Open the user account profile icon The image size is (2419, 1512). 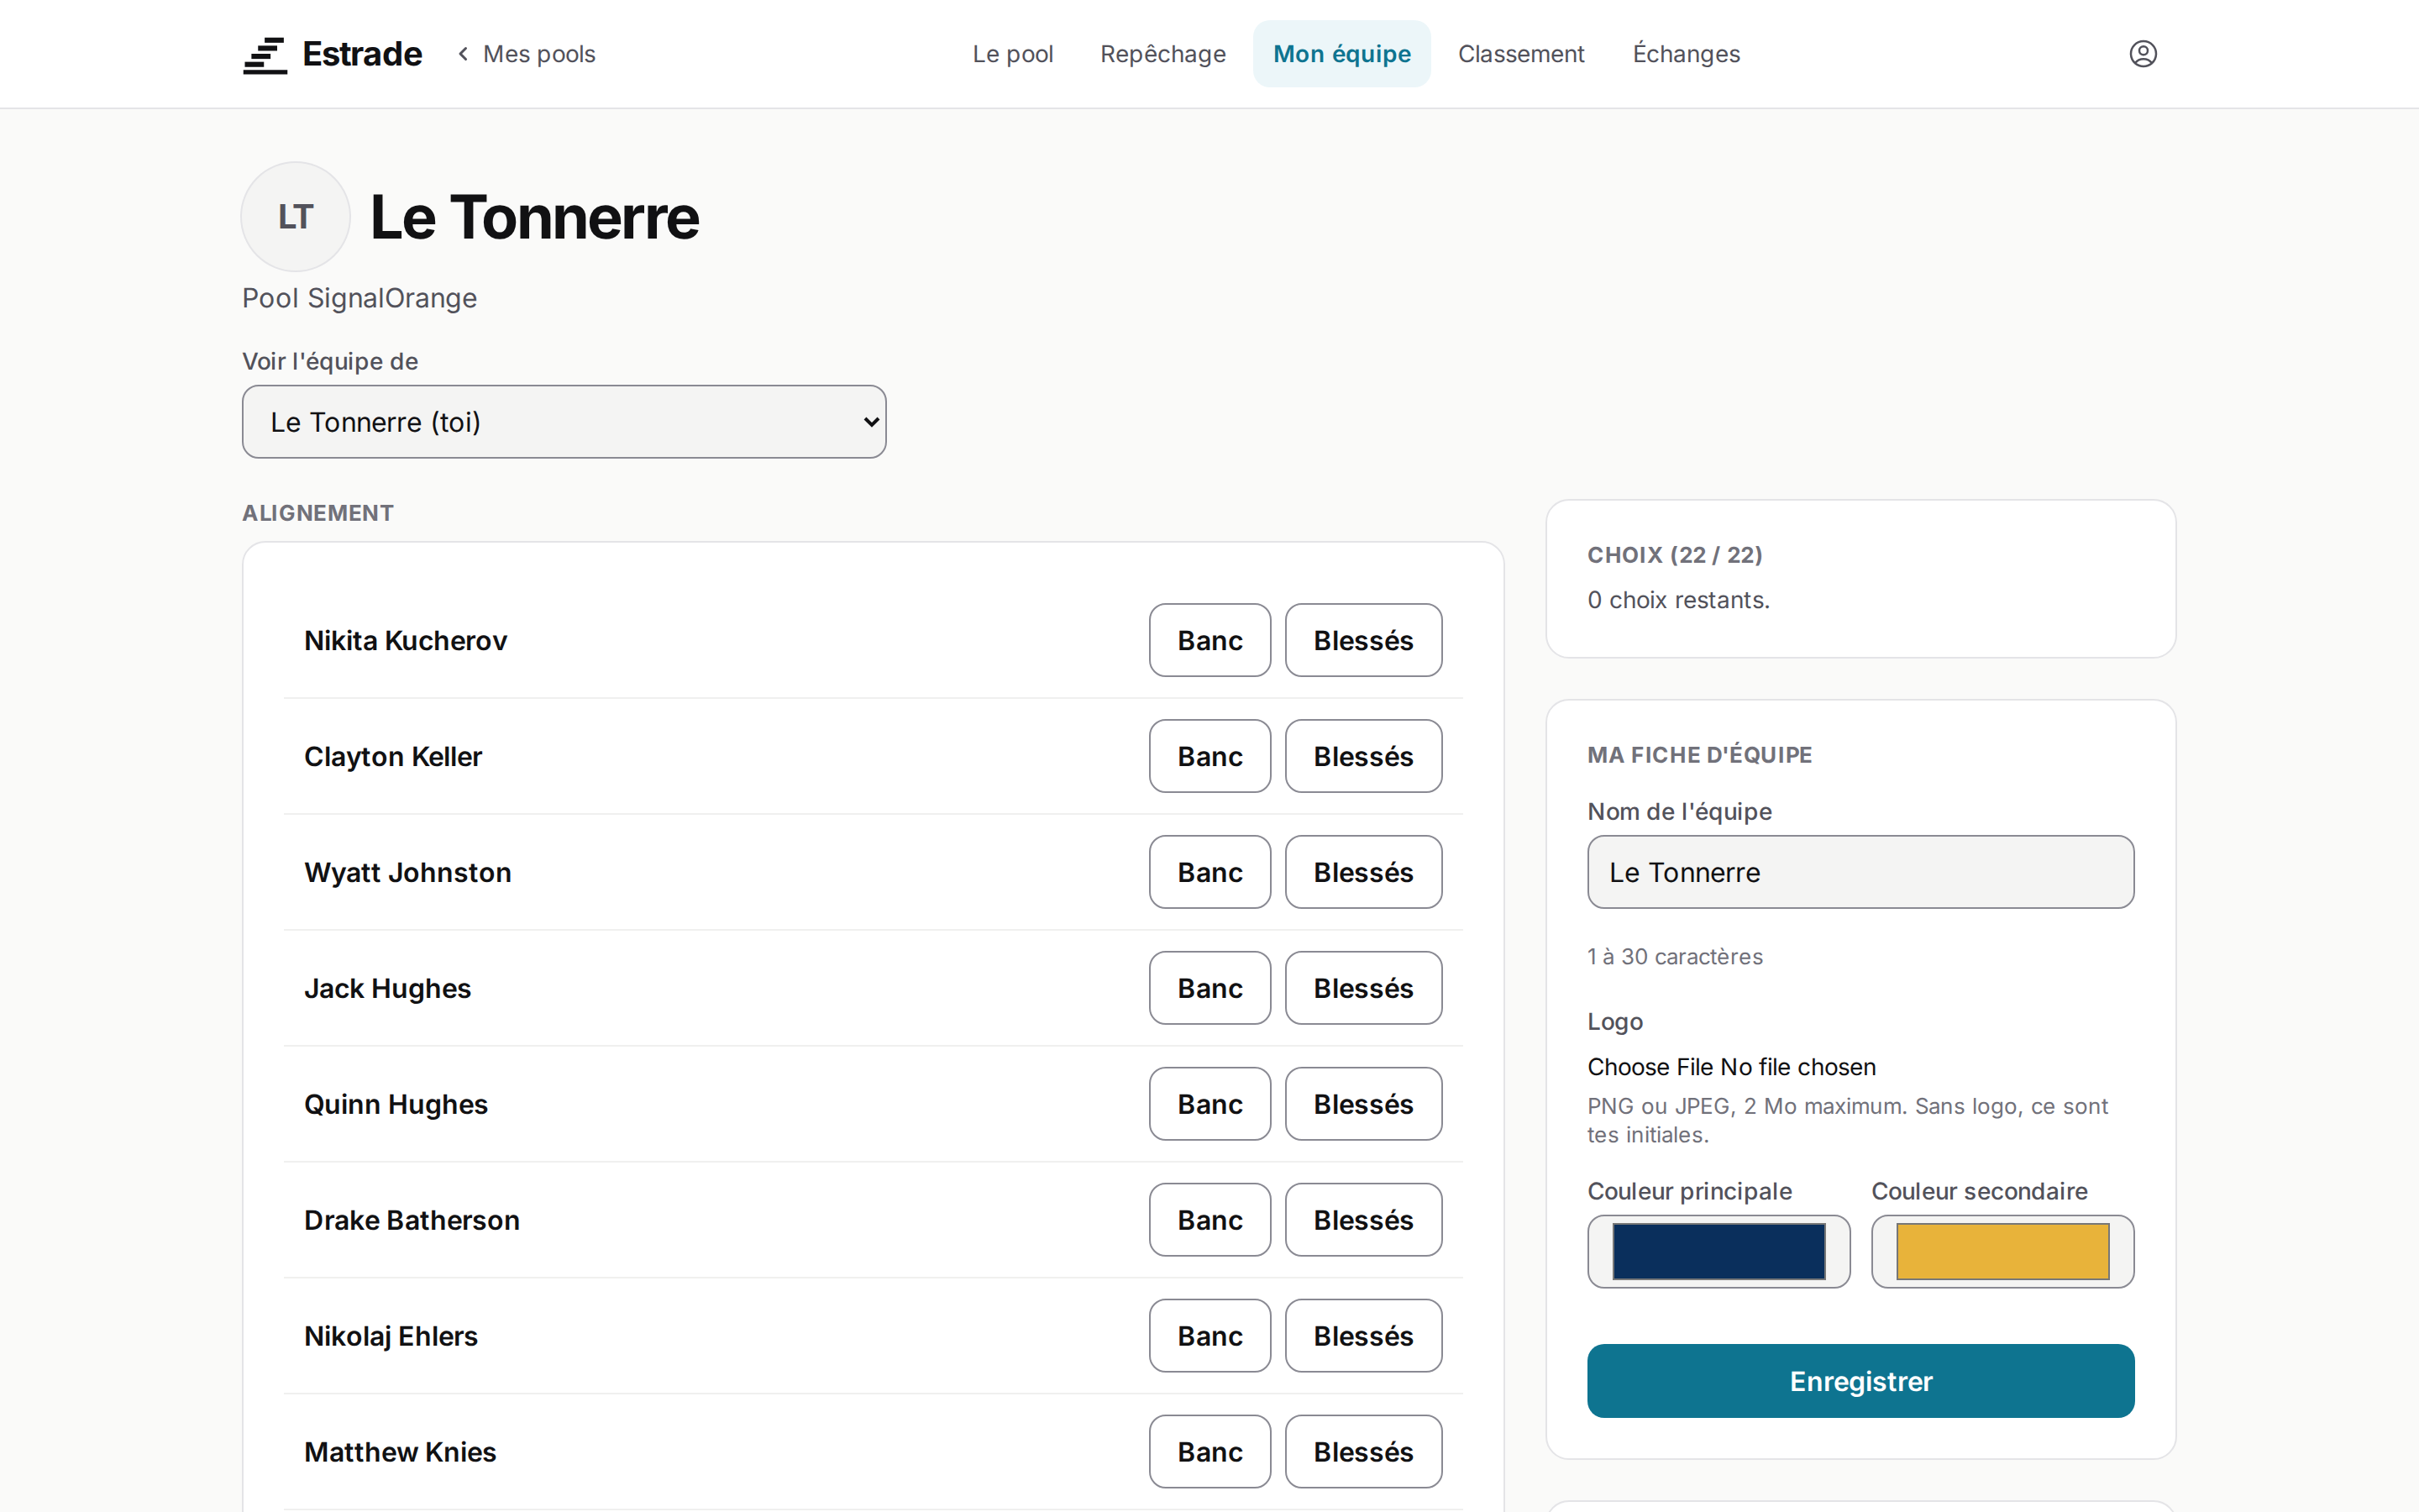2144,54
